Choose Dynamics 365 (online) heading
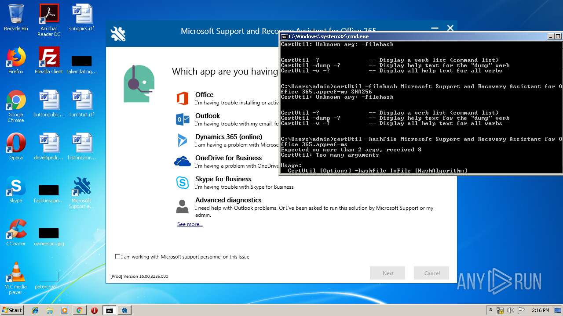 pos(229,136)
